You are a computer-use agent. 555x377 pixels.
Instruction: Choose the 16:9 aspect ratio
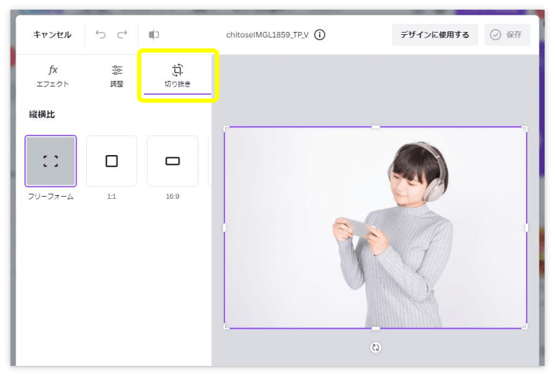pyautogui.click(x=172, y=161)
